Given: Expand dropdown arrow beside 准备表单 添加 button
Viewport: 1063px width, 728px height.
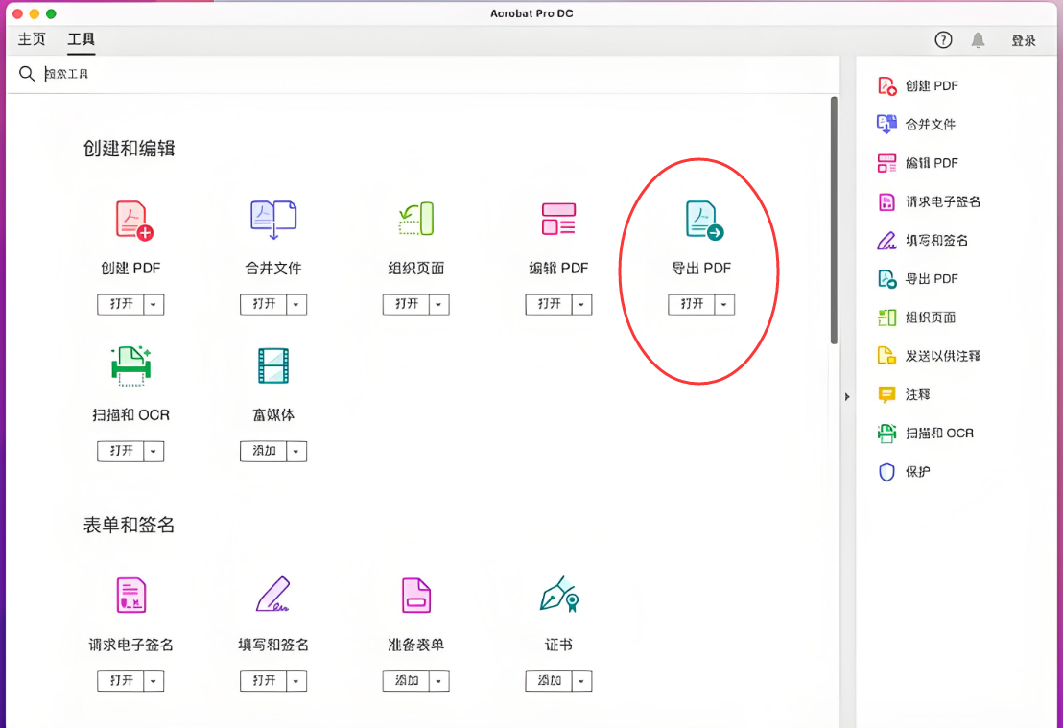Looking at the screenshot, I should [439, 681].
